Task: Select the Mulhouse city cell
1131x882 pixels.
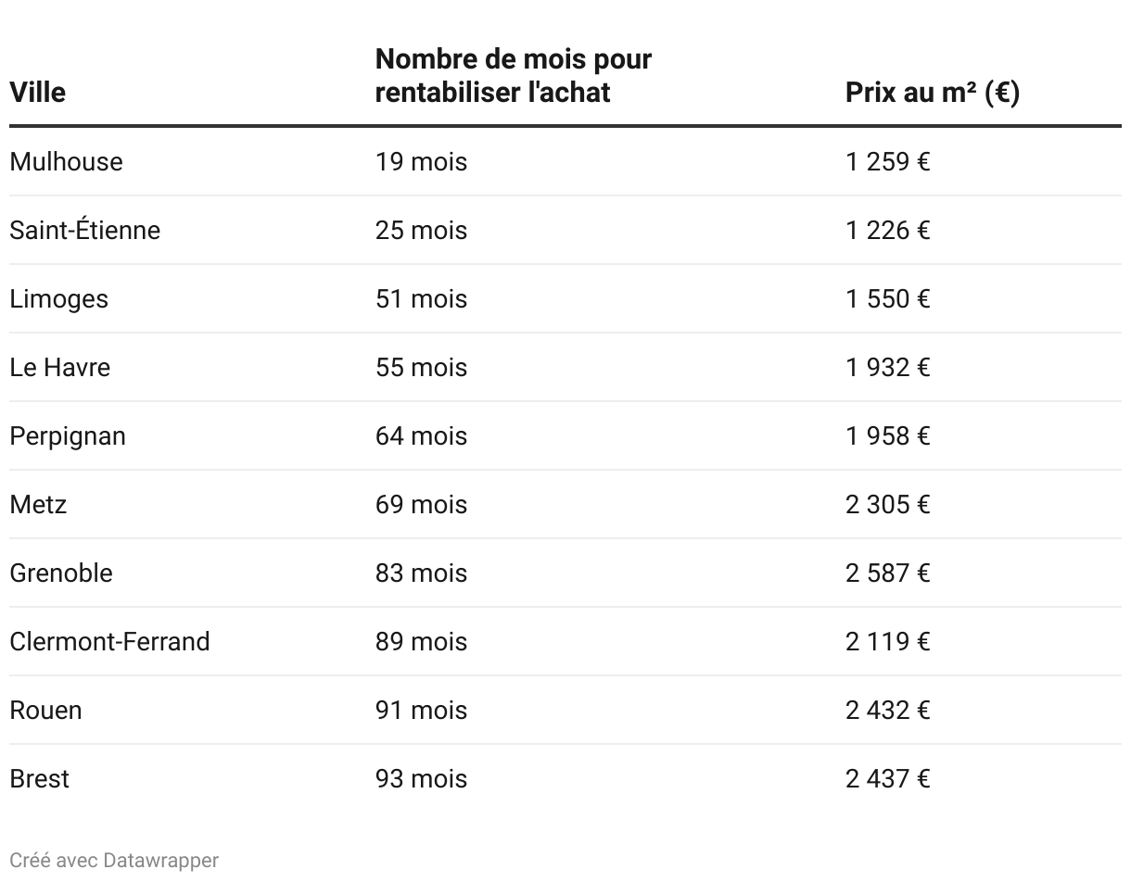Action: tap(66, 161)
